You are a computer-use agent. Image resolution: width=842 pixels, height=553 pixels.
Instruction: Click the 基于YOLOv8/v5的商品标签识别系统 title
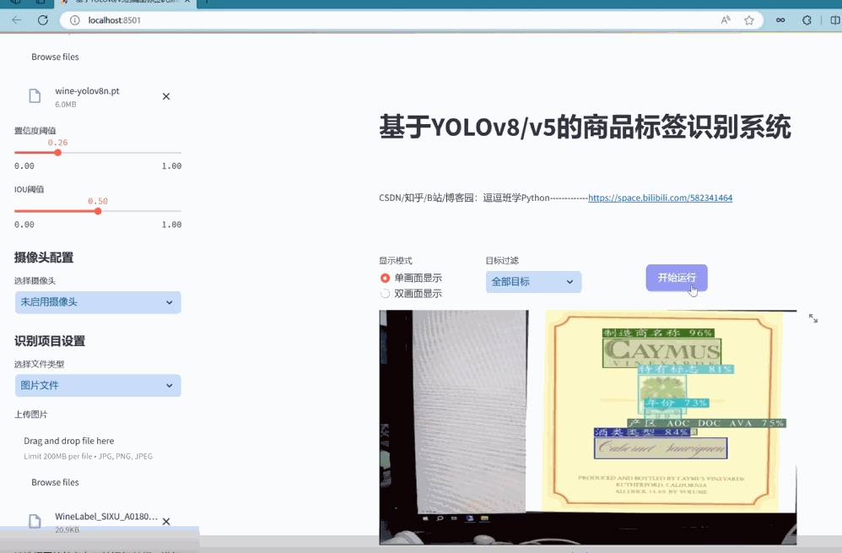pyautogui.click(x=585, y=127)
